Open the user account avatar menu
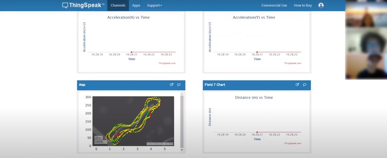The width and height of the screenshot is (387, 158). 321,5
